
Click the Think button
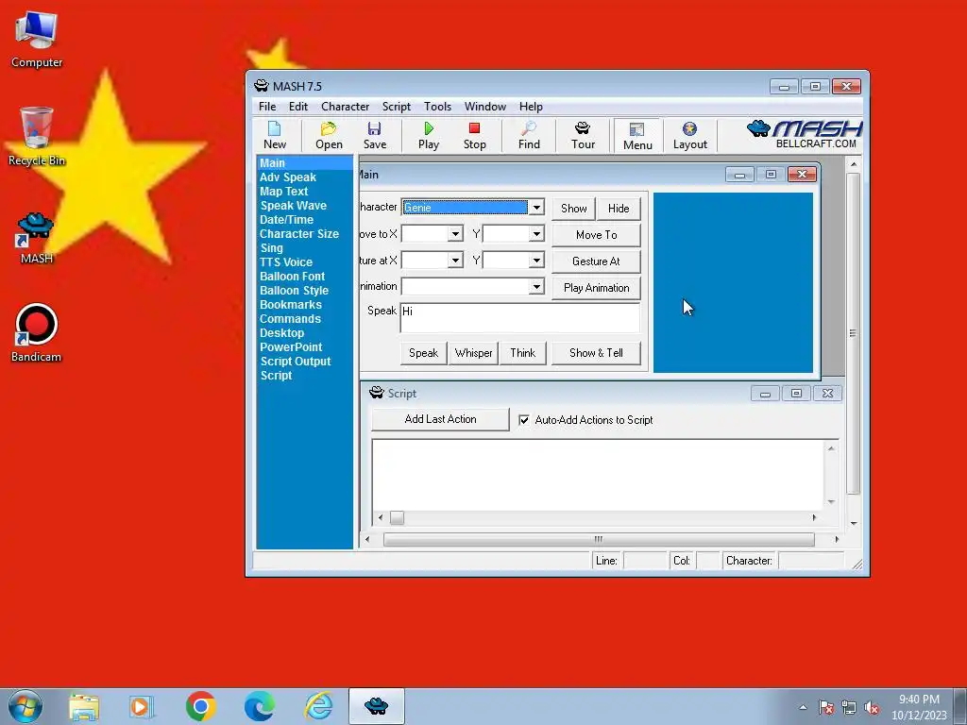522,353
